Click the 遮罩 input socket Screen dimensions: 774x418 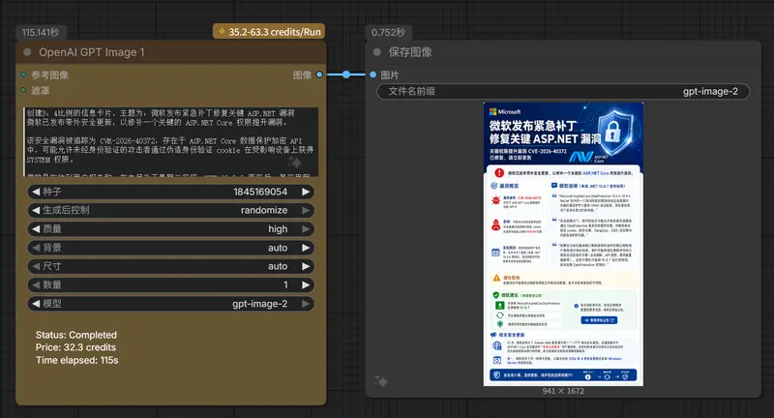pos(23,90)
